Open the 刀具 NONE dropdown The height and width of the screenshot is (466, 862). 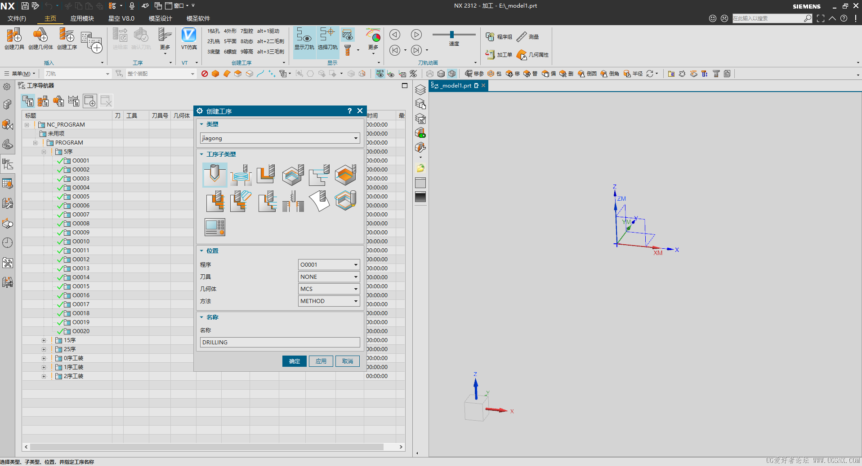329,277
